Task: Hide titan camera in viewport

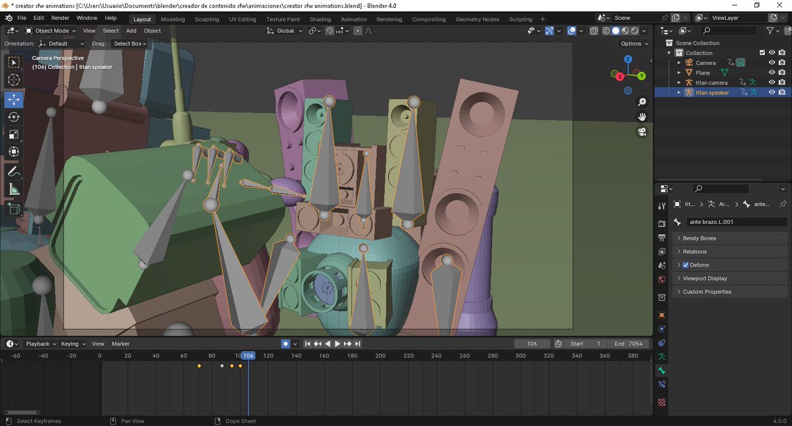Action: 772,83
